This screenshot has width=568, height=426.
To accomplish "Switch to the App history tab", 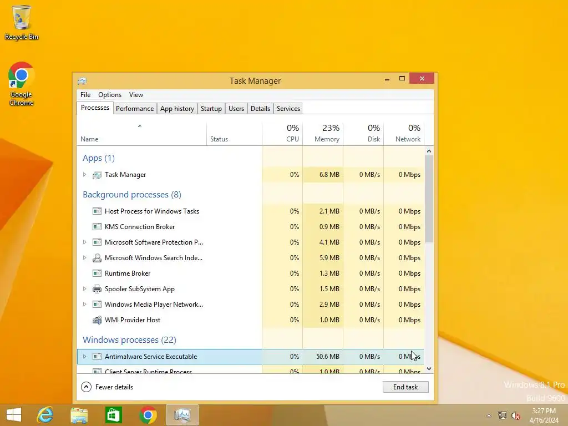I will 177,109.
